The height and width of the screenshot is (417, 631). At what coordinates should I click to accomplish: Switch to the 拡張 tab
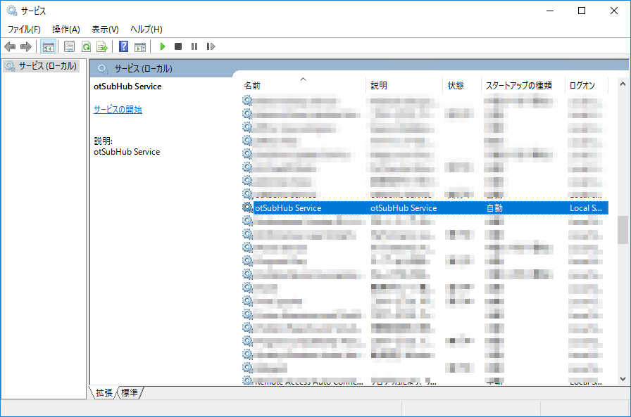[104, 392]
